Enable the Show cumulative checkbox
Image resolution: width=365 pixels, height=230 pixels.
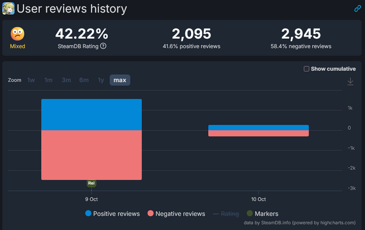307,69
